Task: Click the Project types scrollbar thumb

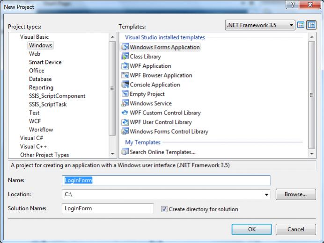Action: (x=112, y=88)
